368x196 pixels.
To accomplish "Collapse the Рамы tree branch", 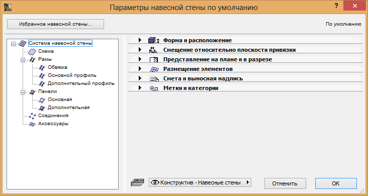I will click(23, 60).
